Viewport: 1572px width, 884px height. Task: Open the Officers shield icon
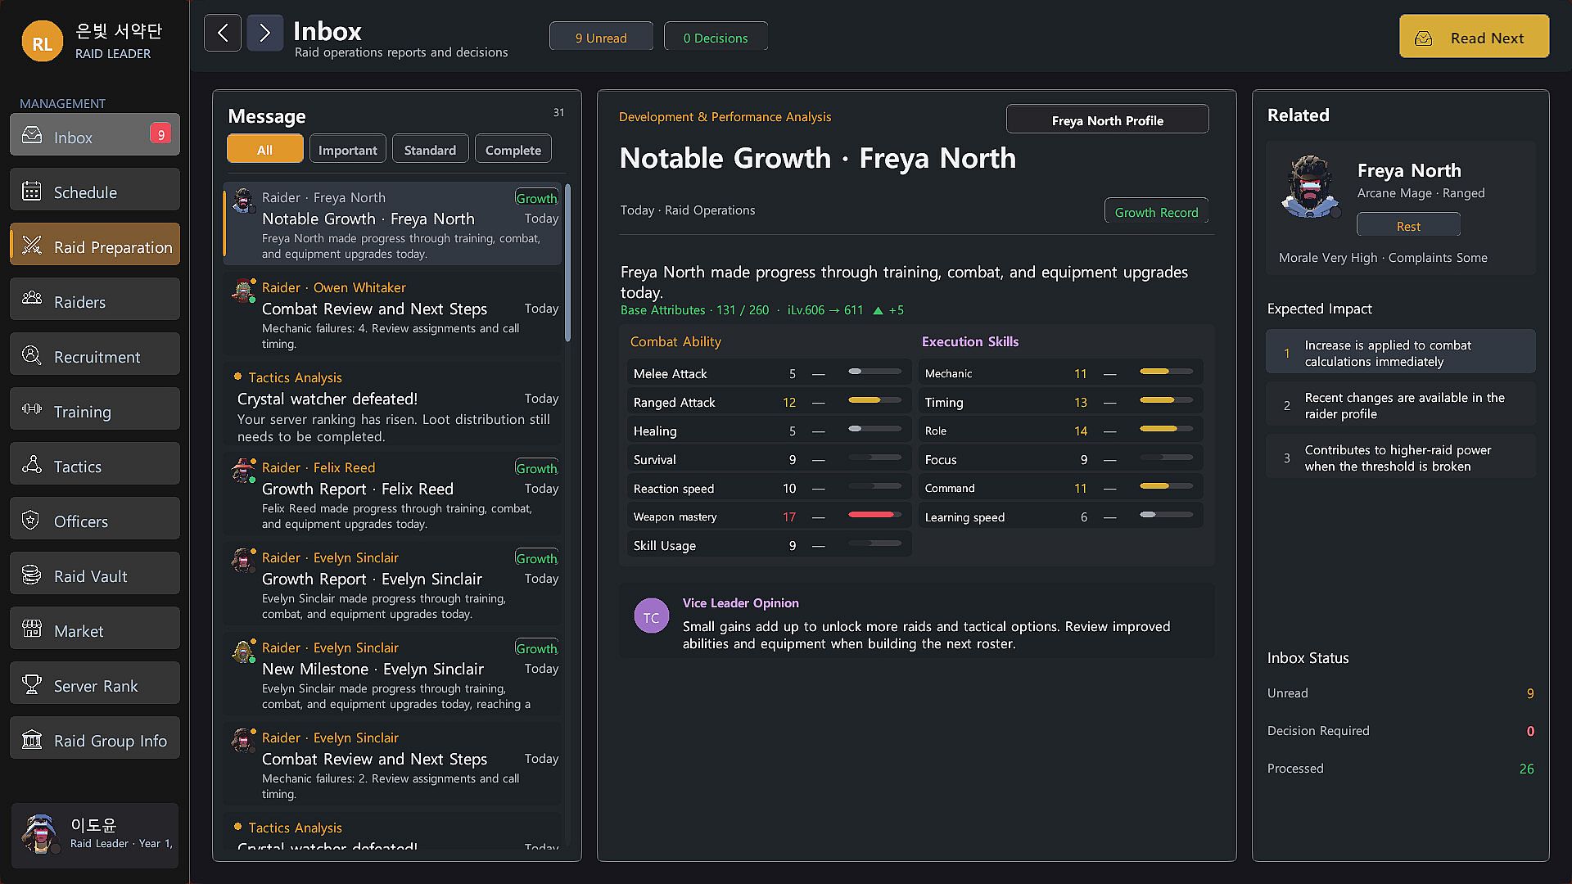32,521
